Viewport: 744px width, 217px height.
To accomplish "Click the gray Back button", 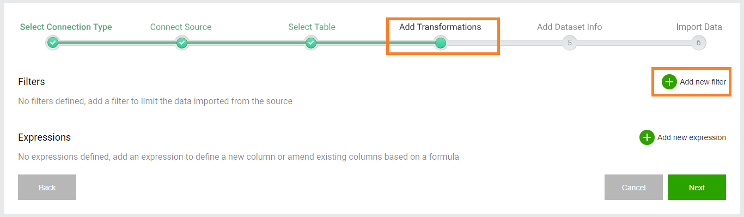I will pyautogui.click(x=47, y=188).
